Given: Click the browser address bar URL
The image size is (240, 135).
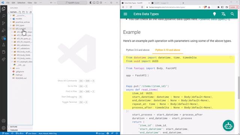Looking at the screenshot, I should (x=167, y=7).
